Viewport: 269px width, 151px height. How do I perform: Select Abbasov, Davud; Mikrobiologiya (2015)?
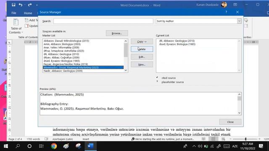(x=83, y=41)
